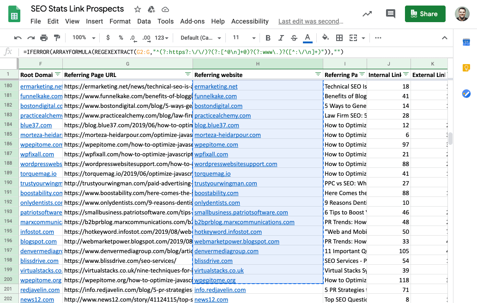This screenshot has width=477, height=303.
Task: Click the green Share button
Action: coord(425,14)
